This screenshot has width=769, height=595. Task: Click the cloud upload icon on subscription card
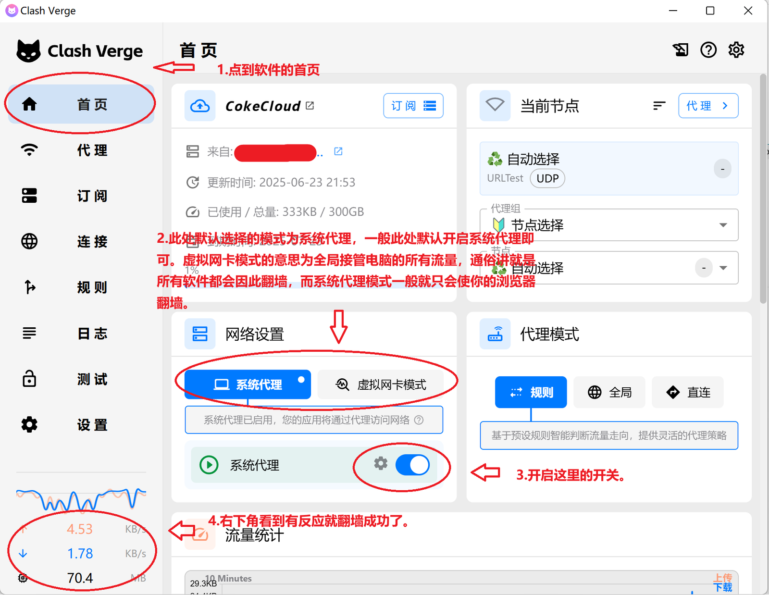pyautogui.click(x=200, y=106)
